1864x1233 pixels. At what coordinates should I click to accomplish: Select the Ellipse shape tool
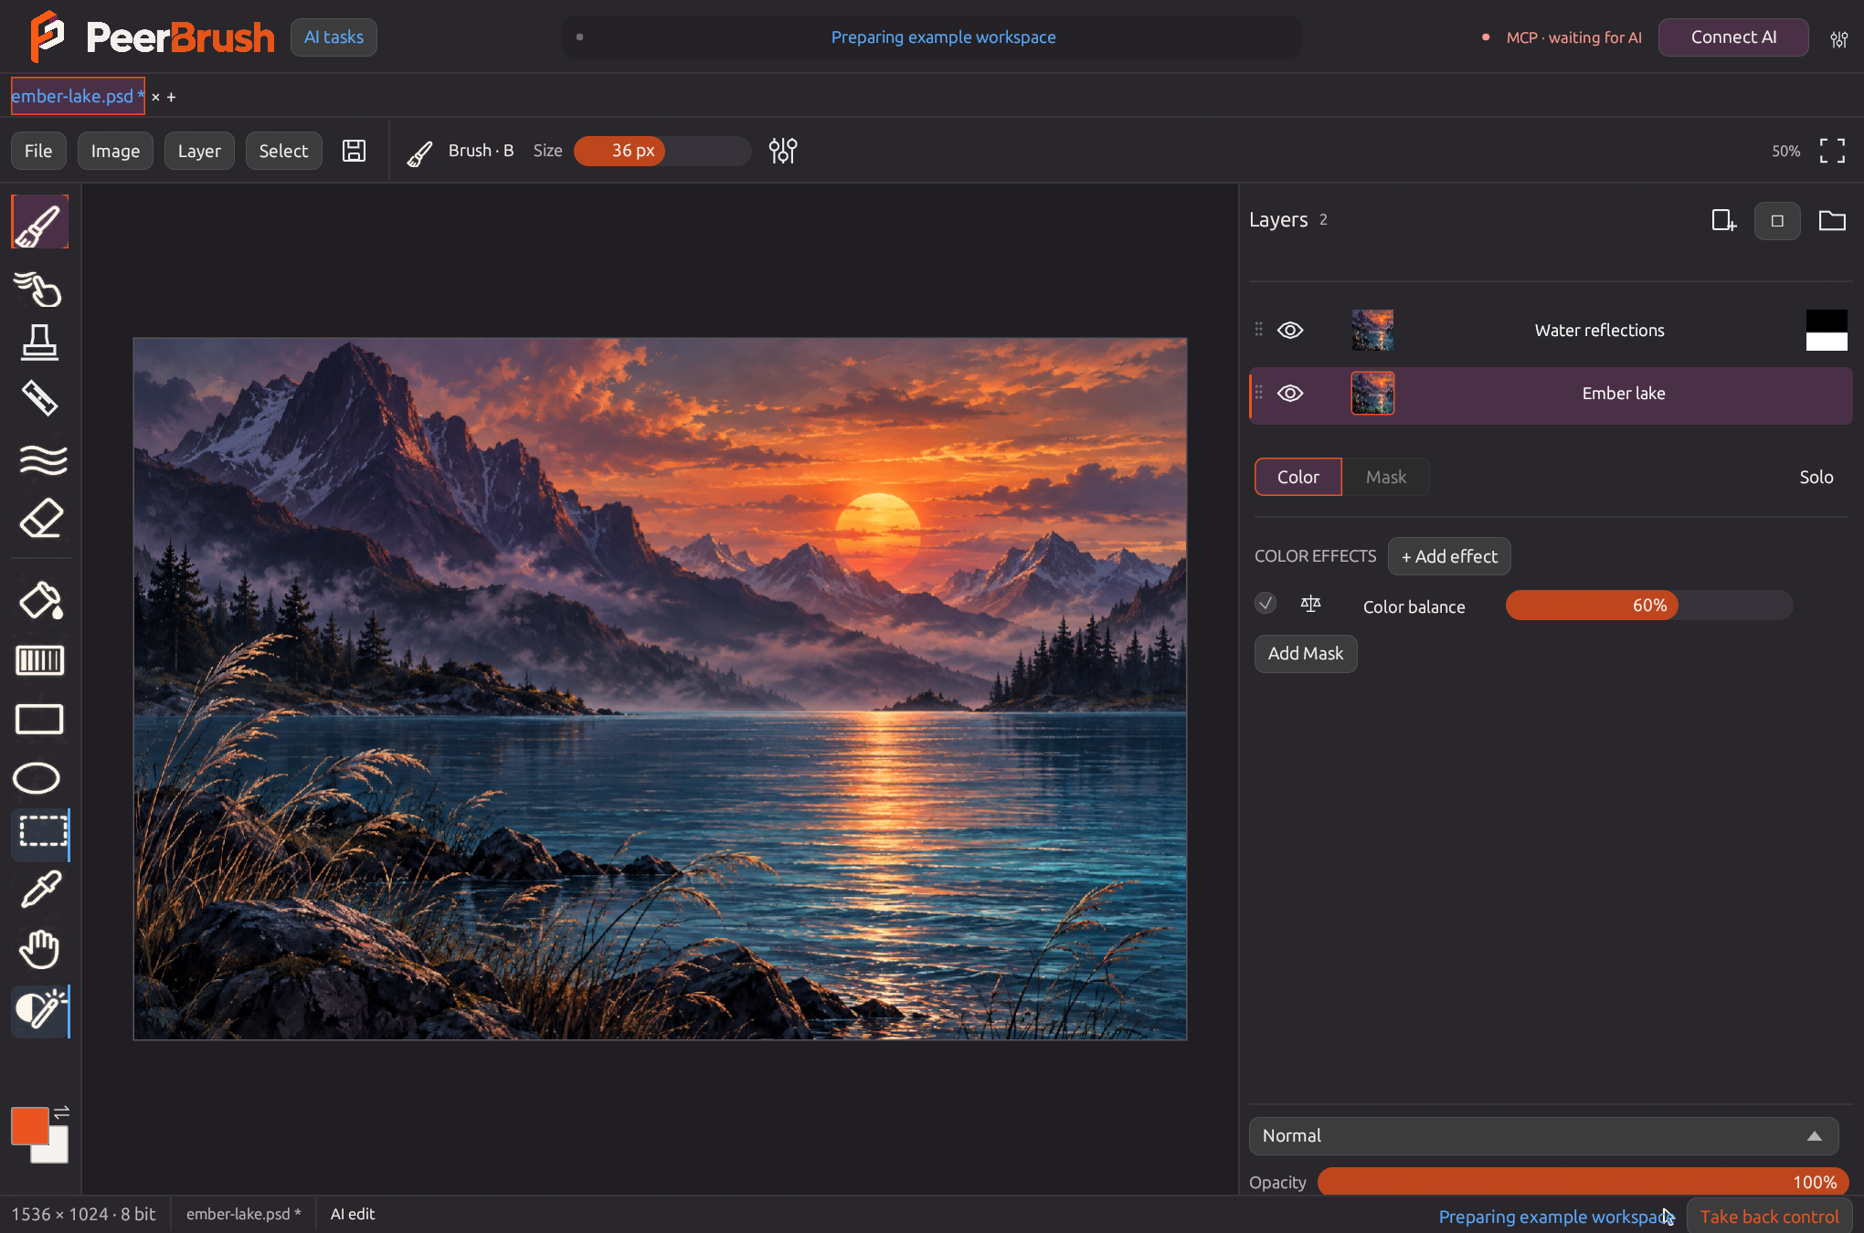pos(37,777)
